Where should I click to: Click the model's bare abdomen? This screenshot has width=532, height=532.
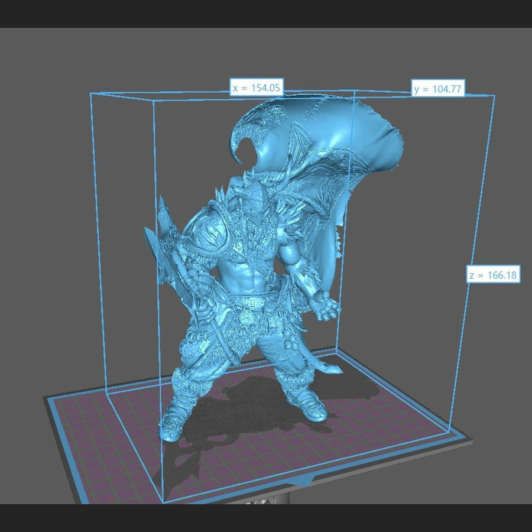(249, 276)
